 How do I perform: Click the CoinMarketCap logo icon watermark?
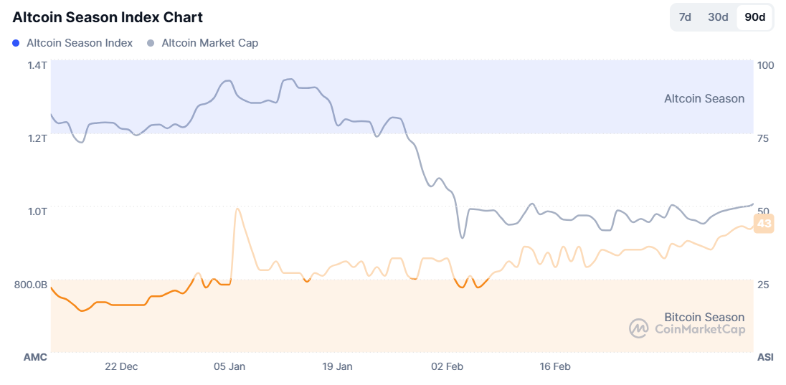[x=638, y=328]
